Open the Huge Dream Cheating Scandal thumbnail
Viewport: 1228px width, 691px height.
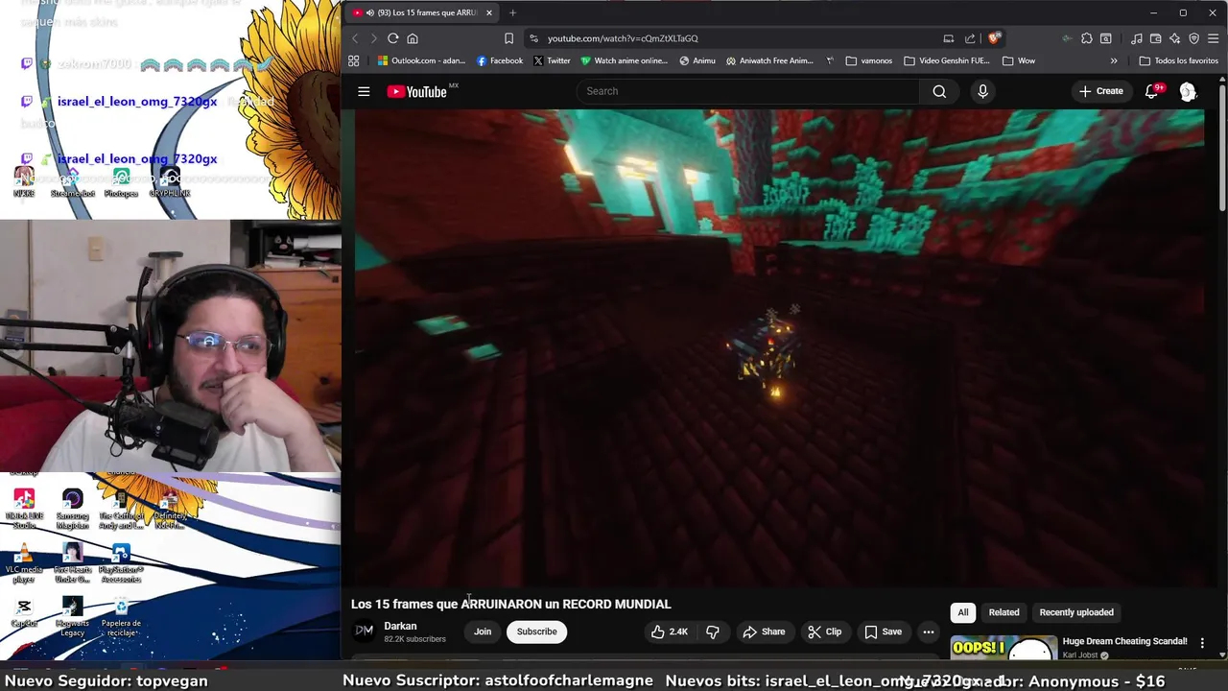coord(1004,649)
